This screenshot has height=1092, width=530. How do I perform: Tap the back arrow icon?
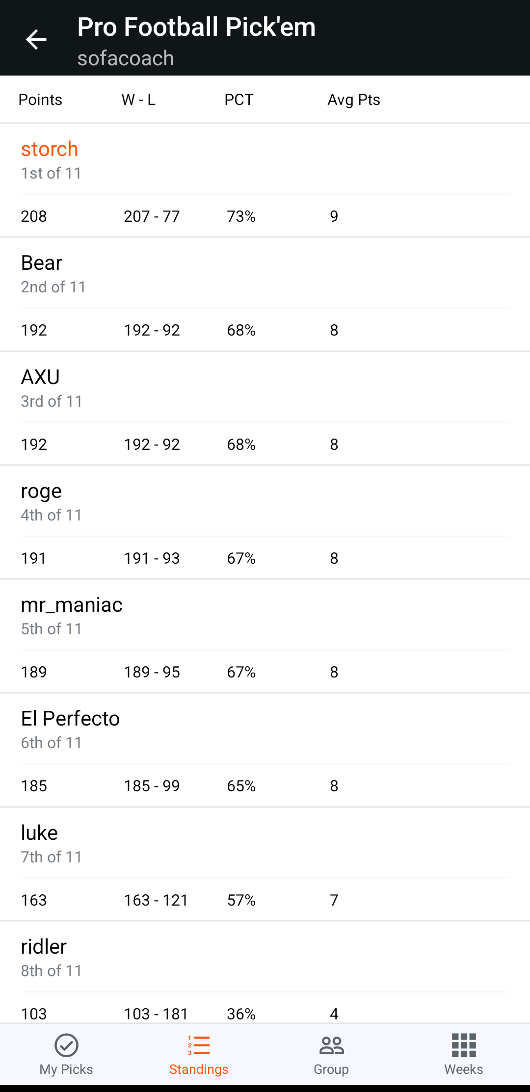point(36,40)
